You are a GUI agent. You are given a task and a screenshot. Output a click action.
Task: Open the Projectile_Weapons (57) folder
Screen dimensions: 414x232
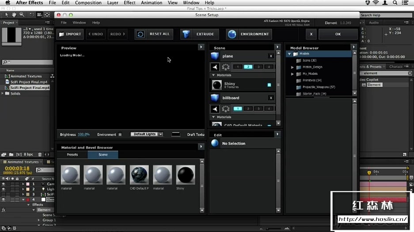point(319,87)
